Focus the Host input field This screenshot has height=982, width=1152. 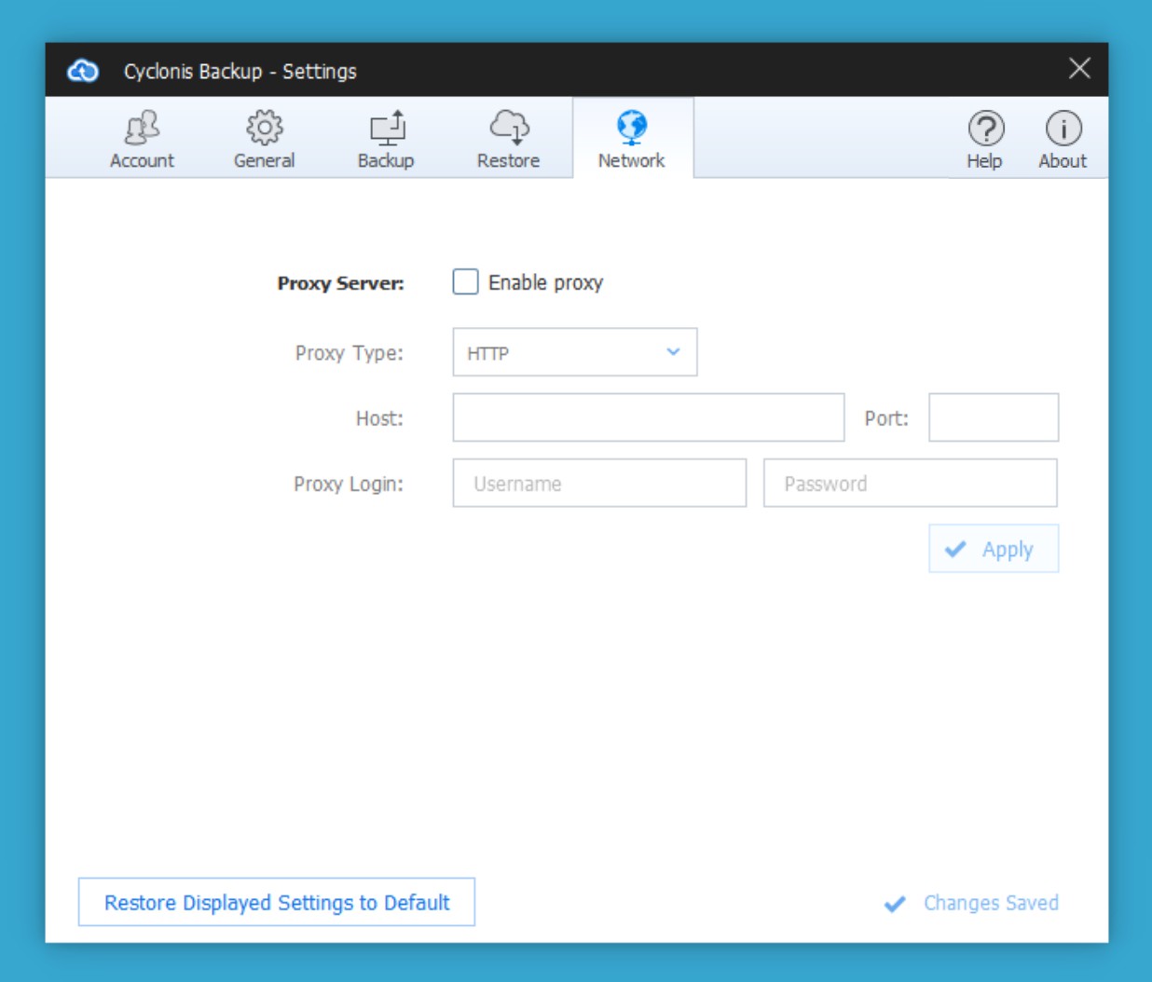[x=648, y=418]
